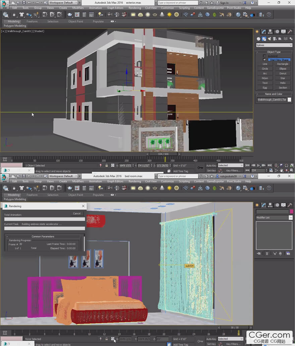Open the Splines category dropdown

tap(274, 45)
